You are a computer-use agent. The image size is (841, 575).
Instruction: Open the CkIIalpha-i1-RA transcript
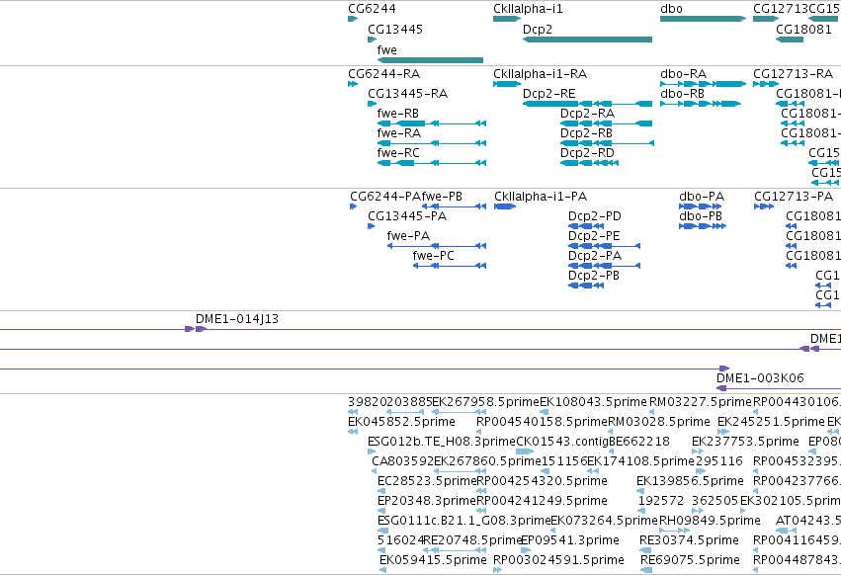[541, 74]
